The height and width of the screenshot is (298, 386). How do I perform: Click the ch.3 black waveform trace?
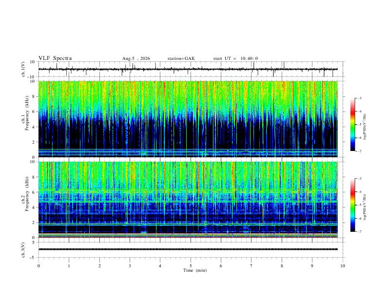pos(188,249)
